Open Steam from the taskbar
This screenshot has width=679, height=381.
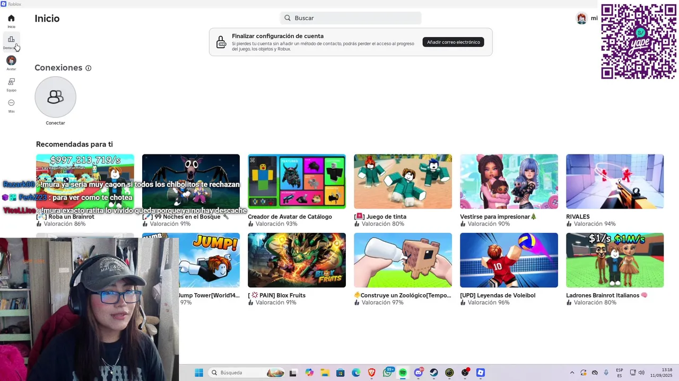[434, 373]
